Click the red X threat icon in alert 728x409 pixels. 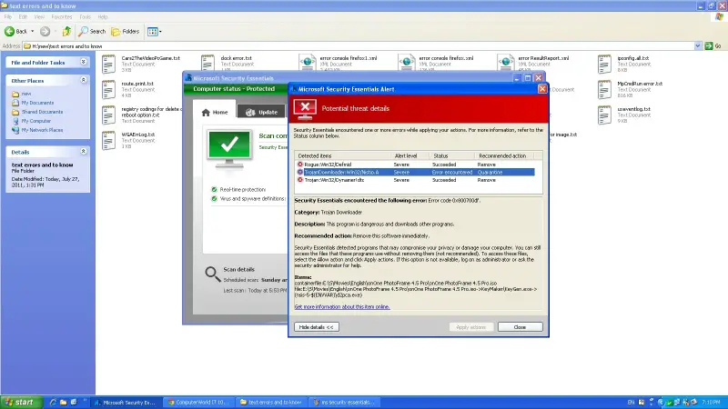pos(305,109)
